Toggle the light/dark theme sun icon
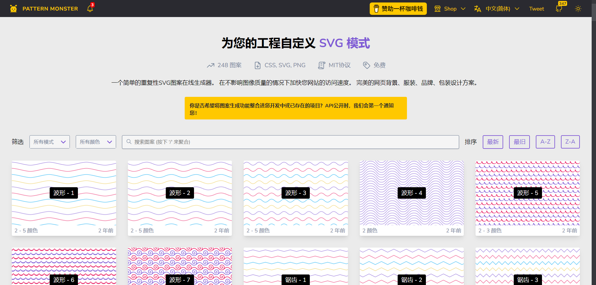 click(578, 9)
